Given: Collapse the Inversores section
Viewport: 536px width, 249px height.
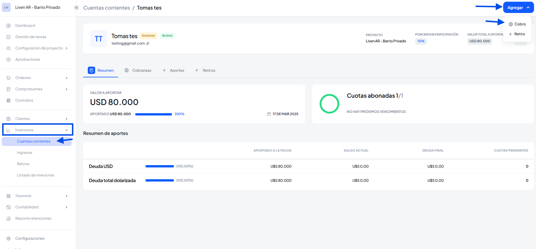Looking at the screenshot, I should pos(67,130).
